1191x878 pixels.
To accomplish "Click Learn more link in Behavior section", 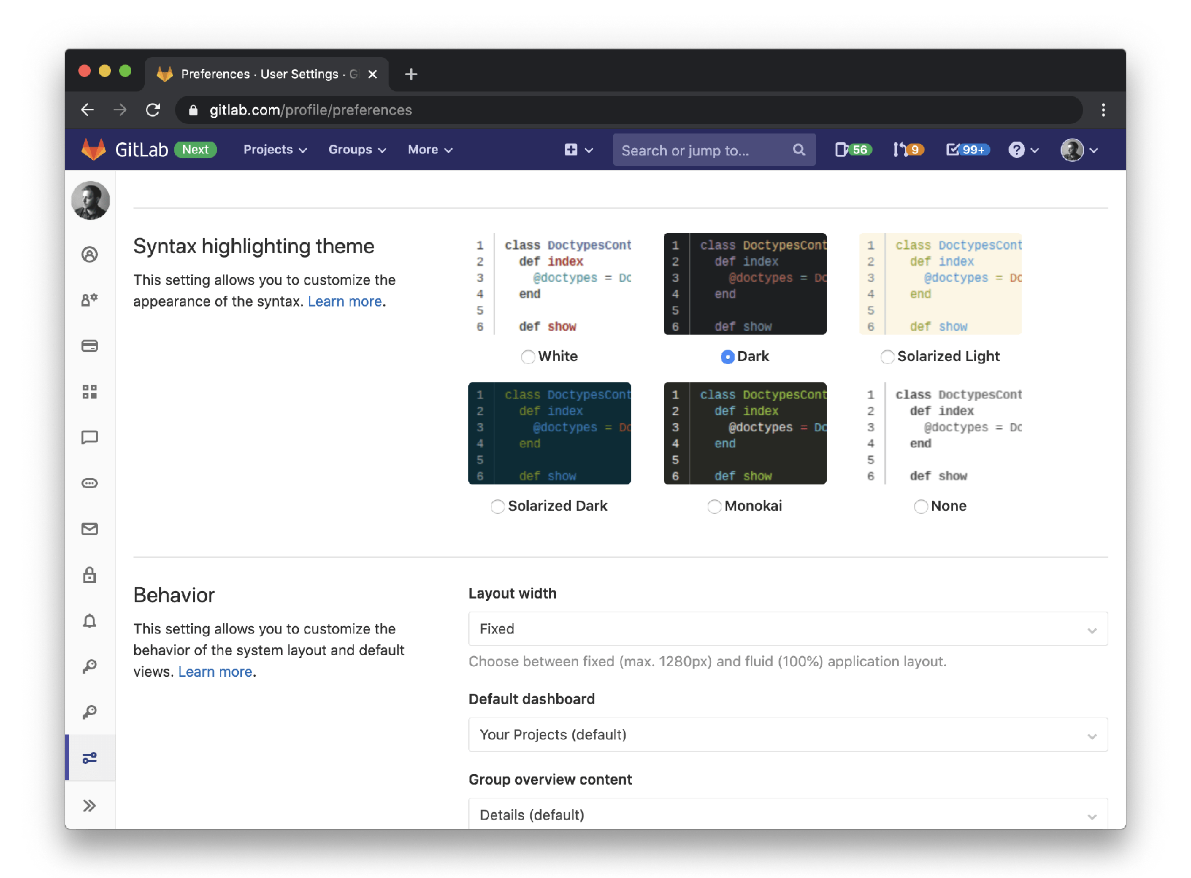I will pyautogui.click(x=215, y=672).
